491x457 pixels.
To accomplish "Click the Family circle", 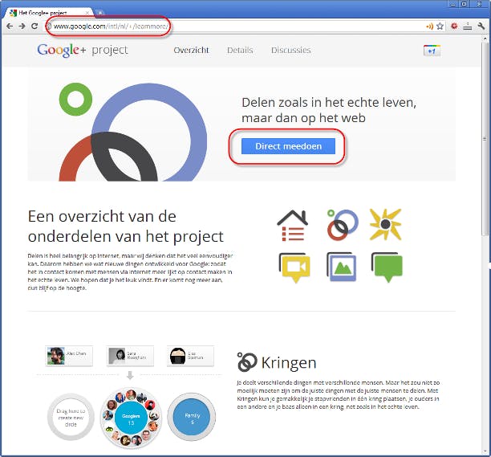I will tap(192, 418).
